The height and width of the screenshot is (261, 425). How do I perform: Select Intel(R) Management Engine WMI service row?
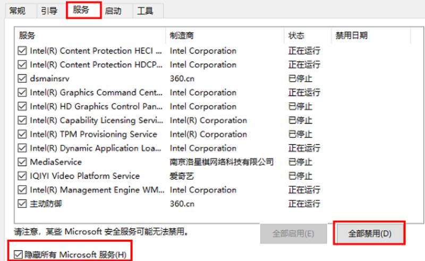point(169,190)
